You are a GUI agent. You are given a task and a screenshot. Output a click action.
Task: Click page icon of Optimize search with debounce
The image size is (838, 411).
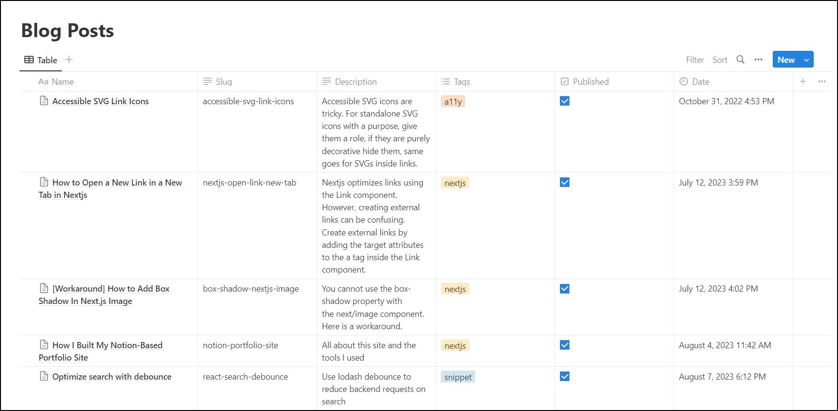[44, 376]
